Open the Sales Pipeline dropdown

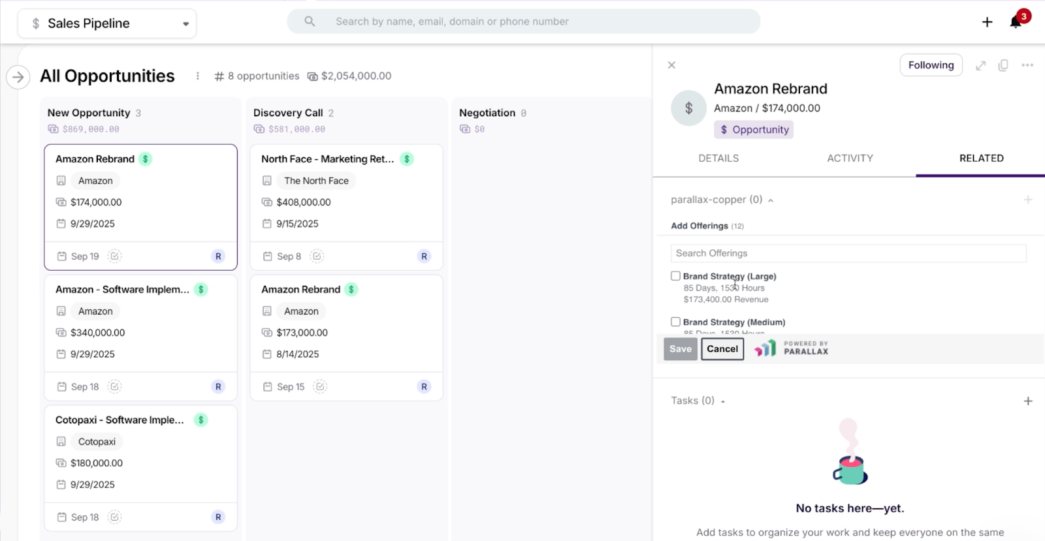106,23
